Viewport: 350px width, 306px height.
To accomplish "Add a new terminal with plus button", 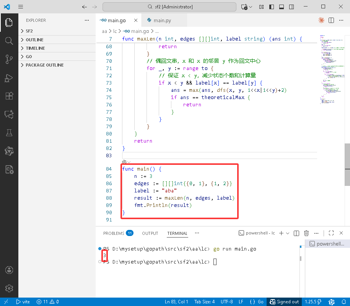I will click(x=281, y=233).
